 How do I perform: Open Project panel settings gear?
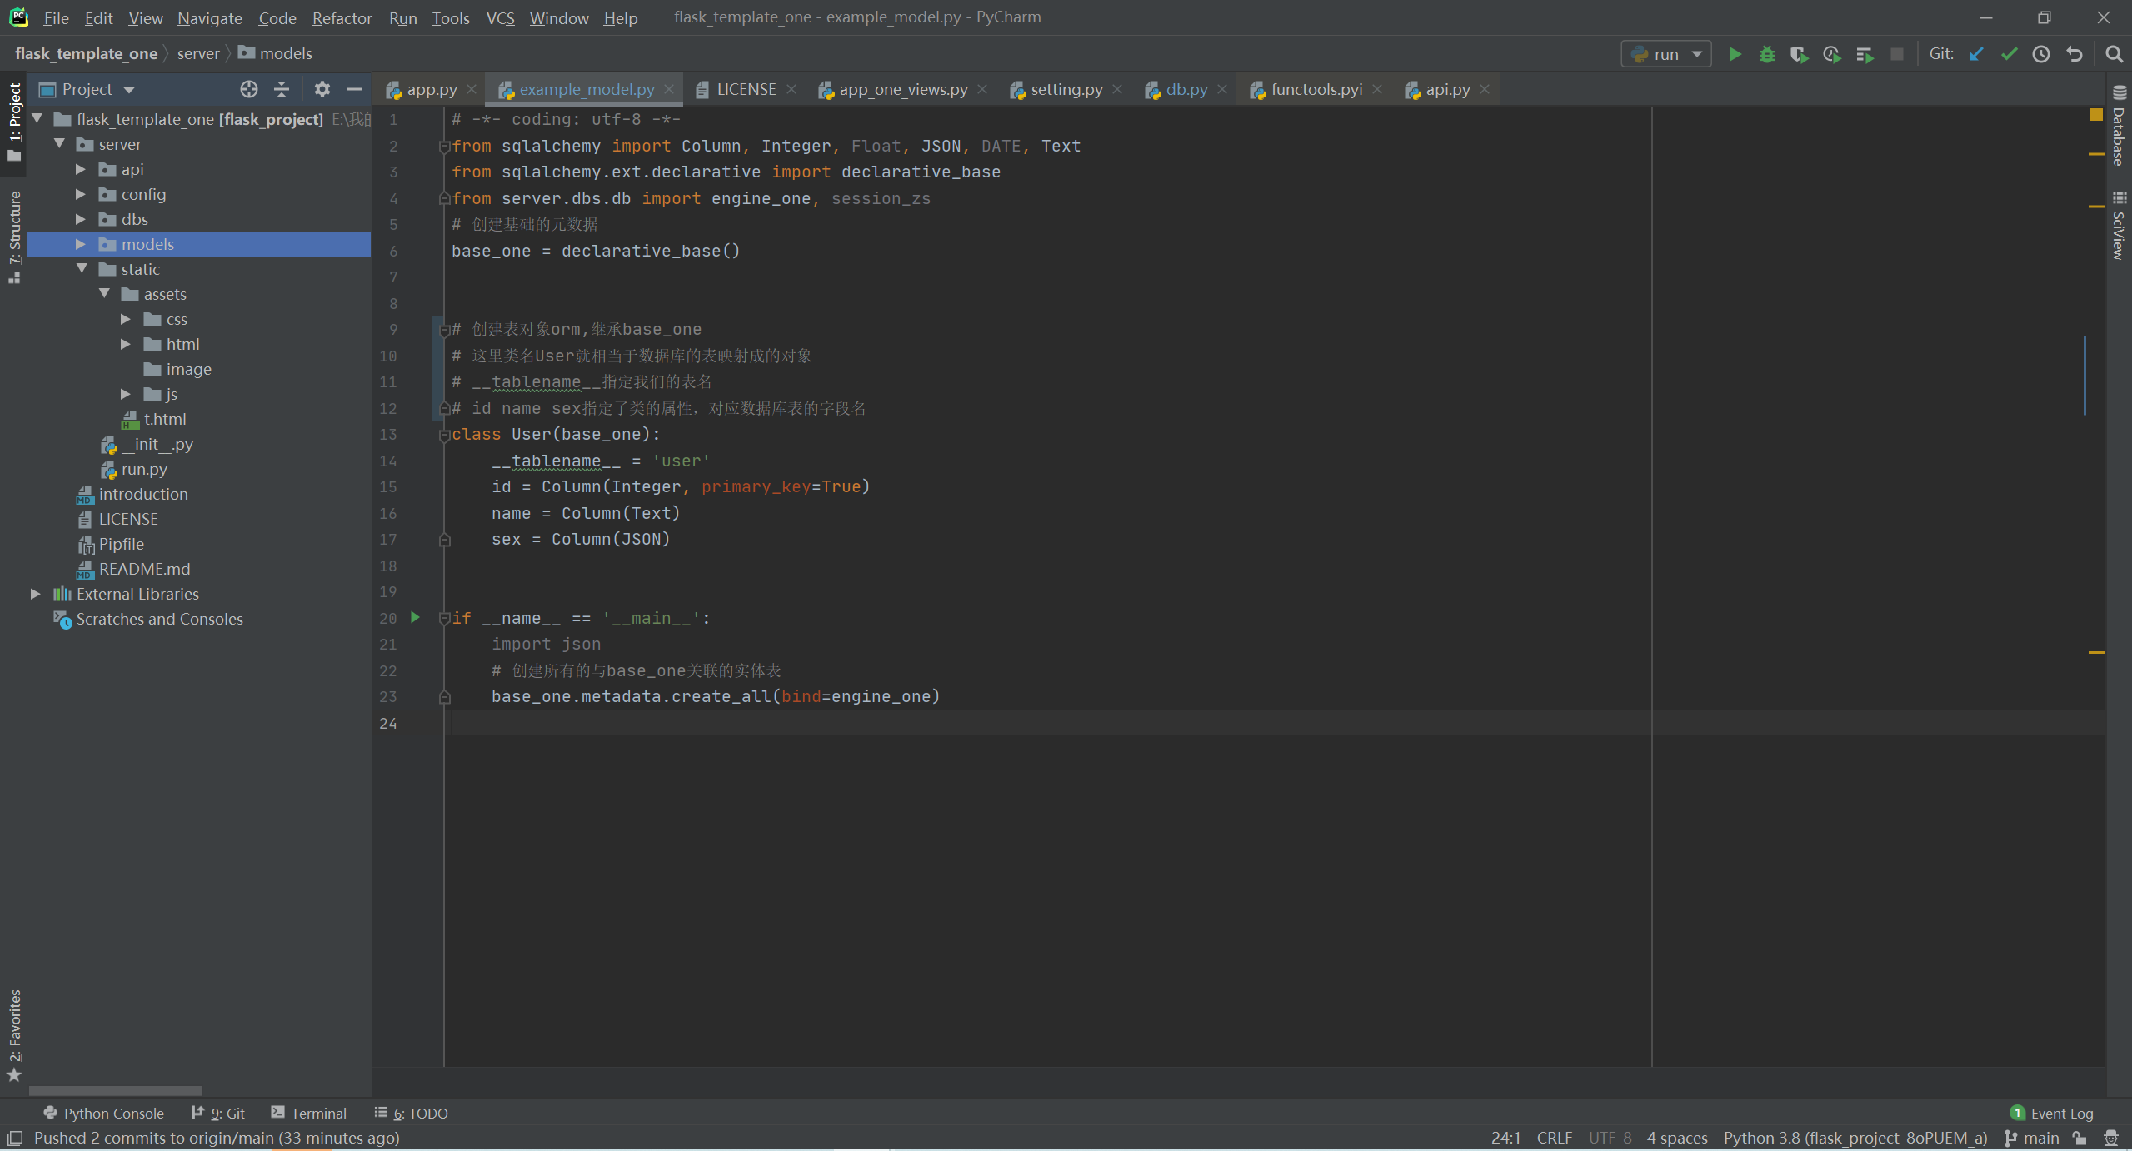coord(322,89)
